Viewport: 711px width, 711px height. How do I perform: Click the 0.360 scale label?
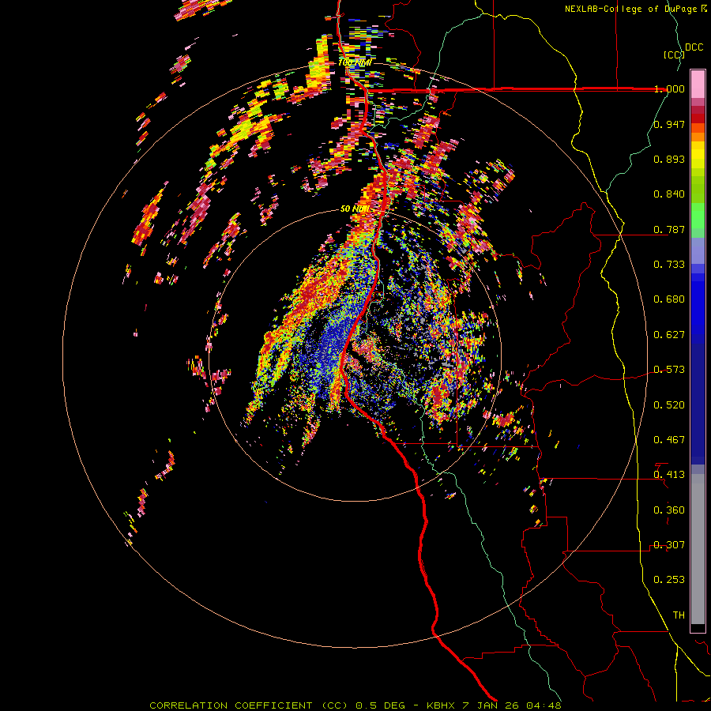[x=669, y=510]
